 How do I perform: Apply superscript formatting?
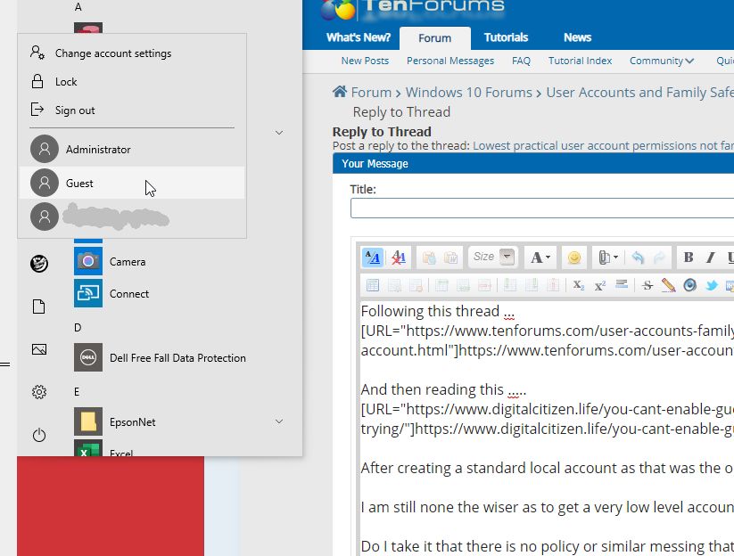(600, 285)
